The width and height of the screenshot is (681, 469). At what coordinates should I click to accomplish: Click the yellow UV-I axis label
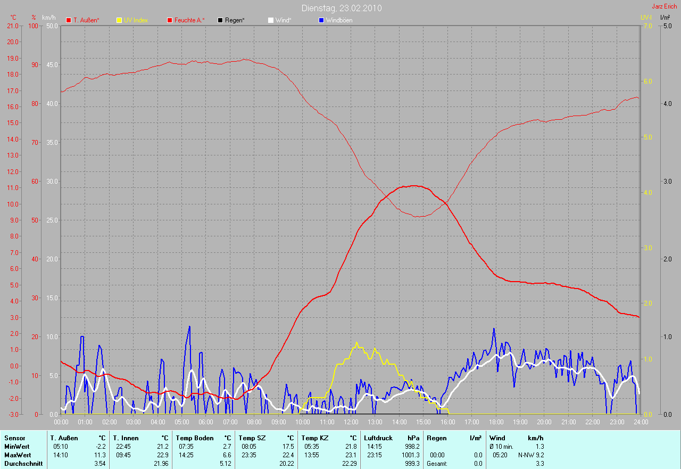click(x=646, y=18)
